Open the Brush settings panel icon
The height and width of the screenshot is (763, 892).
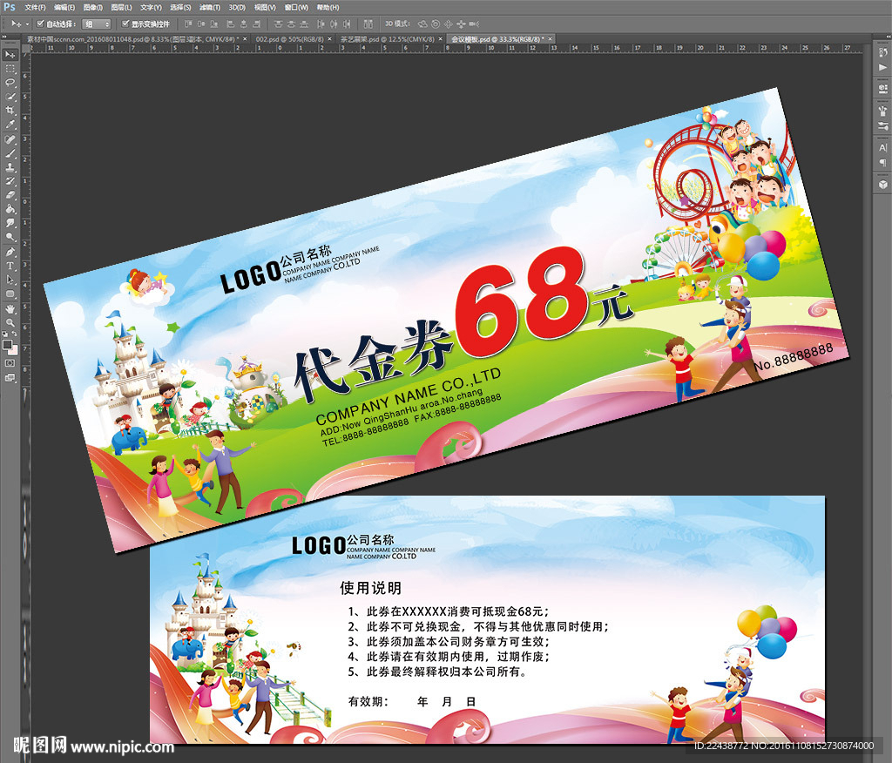[883, 125]
